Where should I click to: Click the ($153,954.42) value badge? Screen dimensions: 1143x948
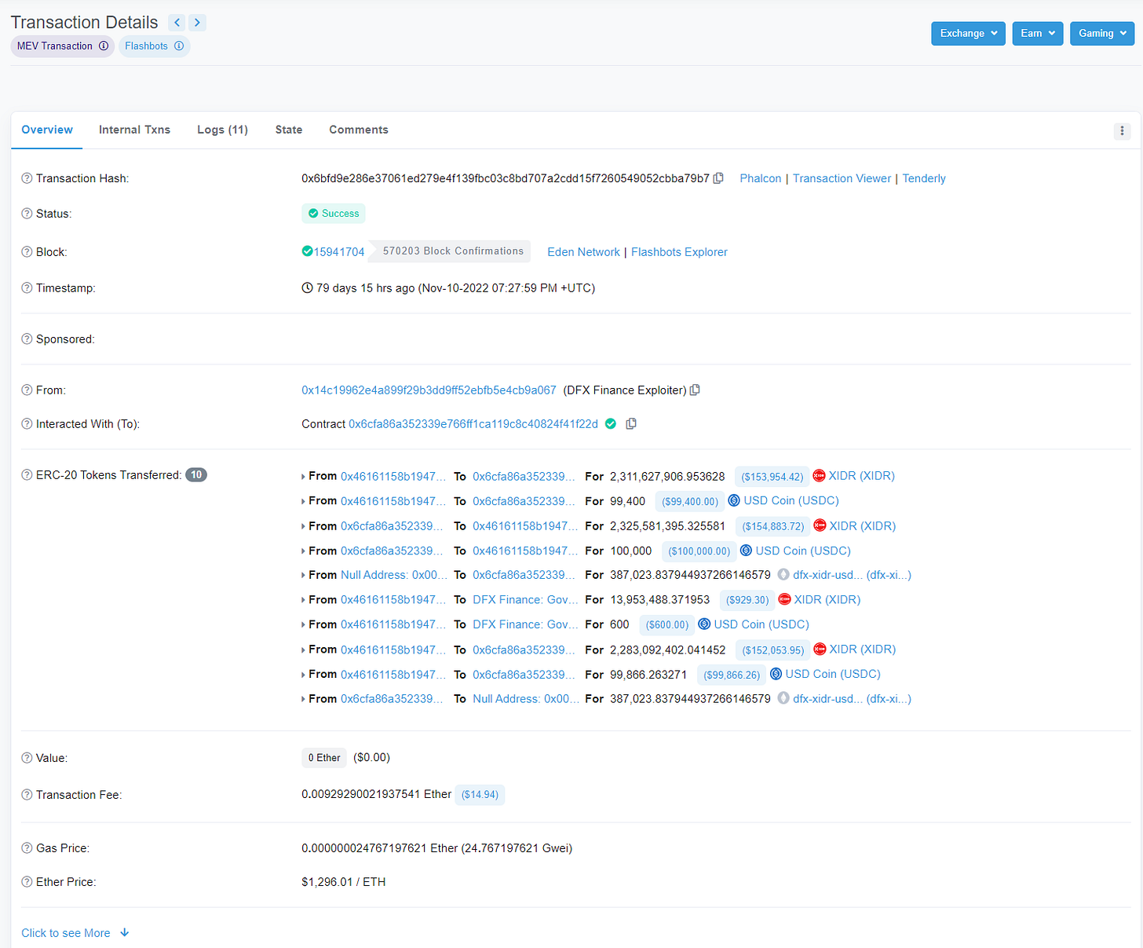tap(772, 477)
